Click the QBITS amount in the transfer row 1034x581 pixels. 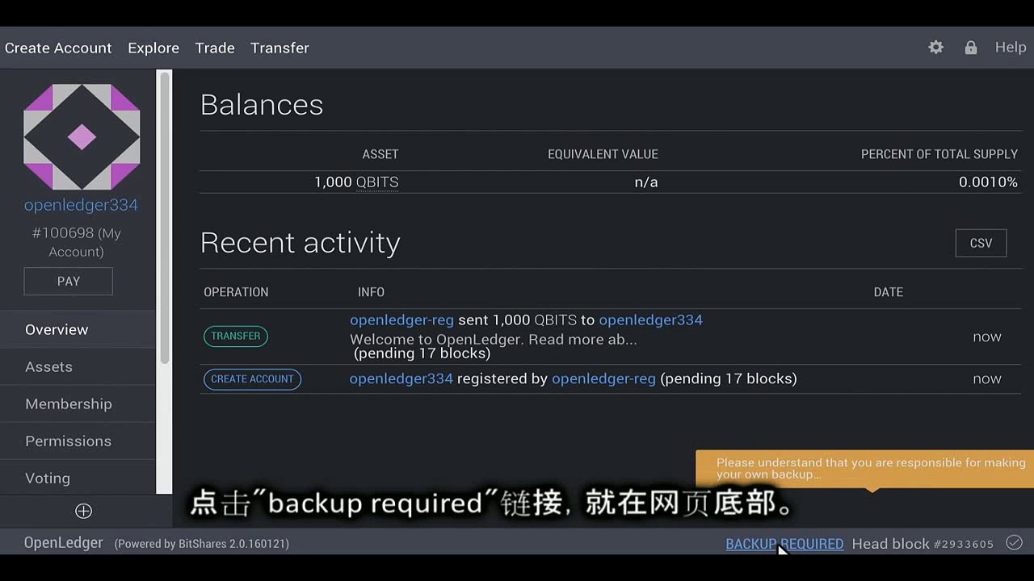[533, 320]
